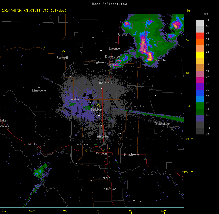Select the 100 tick on the right axis
The image size is (219, 214).
pyautogui.click(x=186, y=40)
